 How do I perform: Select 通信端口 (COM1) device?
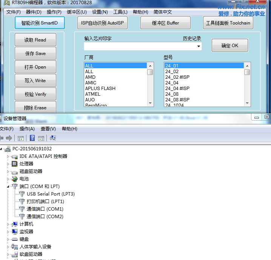tap(45, 209)
